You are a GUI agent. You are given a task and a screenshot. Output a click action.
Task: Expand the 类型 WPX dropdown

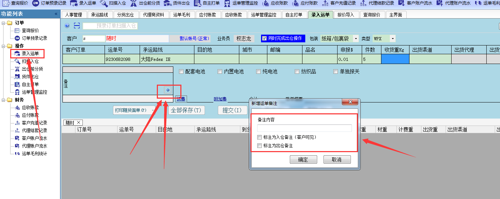(x=393, y=38)
